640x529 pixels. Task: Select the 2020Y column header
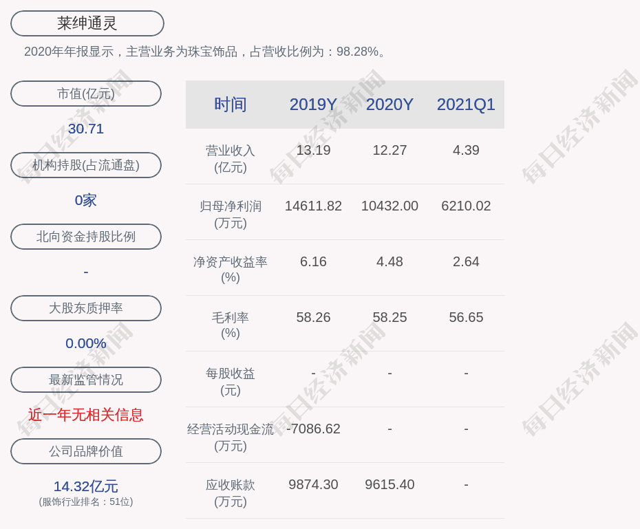click(390, 105)
